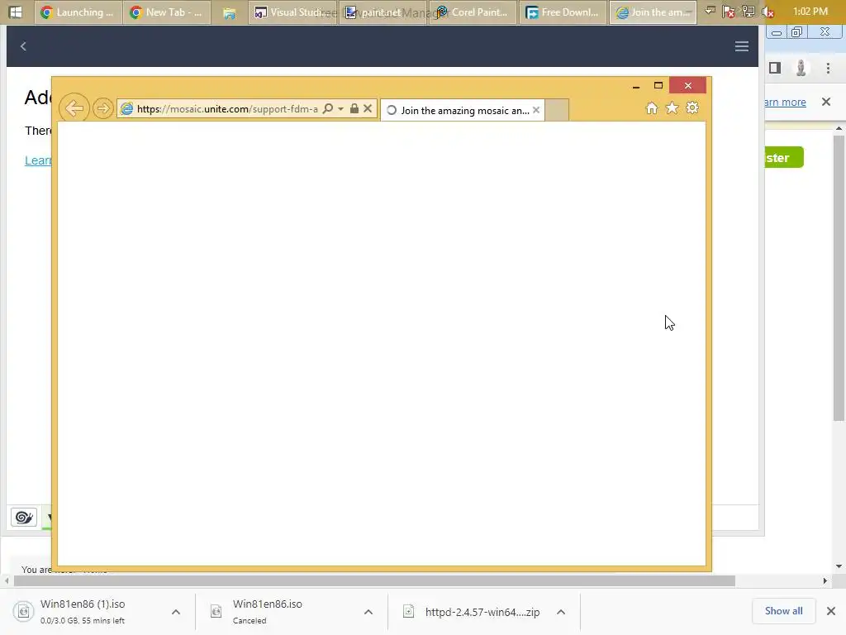Open hamburger menu in Free Download Manager header
This screenshot has width=846, height=635.
[741, 46]
